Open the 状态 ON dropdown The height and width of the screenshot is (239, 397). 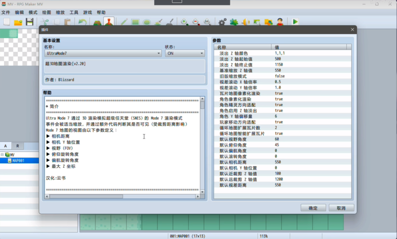coord(185,53)
